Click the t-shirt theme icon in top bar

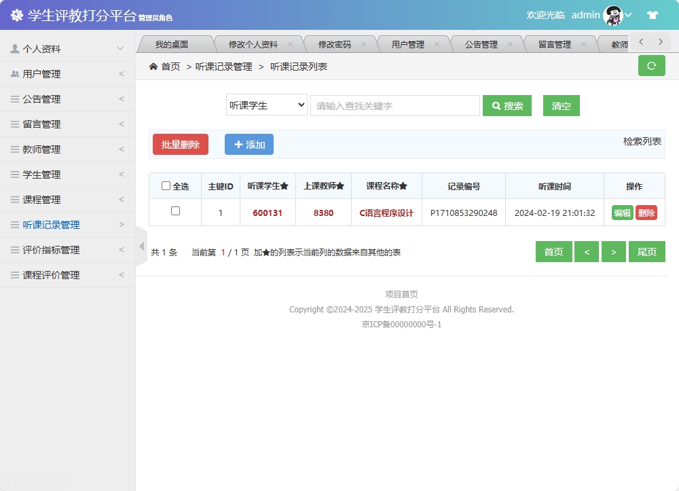click(x=653, y=14)
